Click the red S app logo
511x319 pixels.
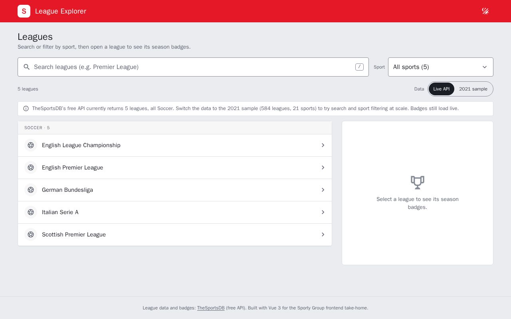[24, 11]
